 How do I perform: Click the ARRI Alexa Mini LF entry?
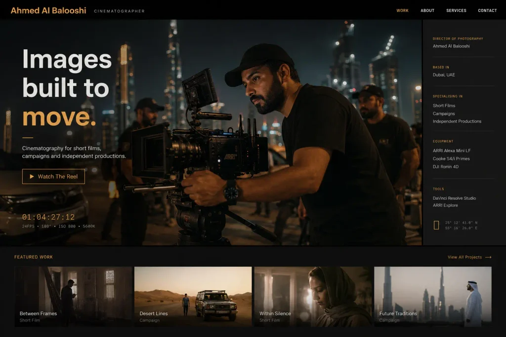pyautogui.click(x=452, y=150)
